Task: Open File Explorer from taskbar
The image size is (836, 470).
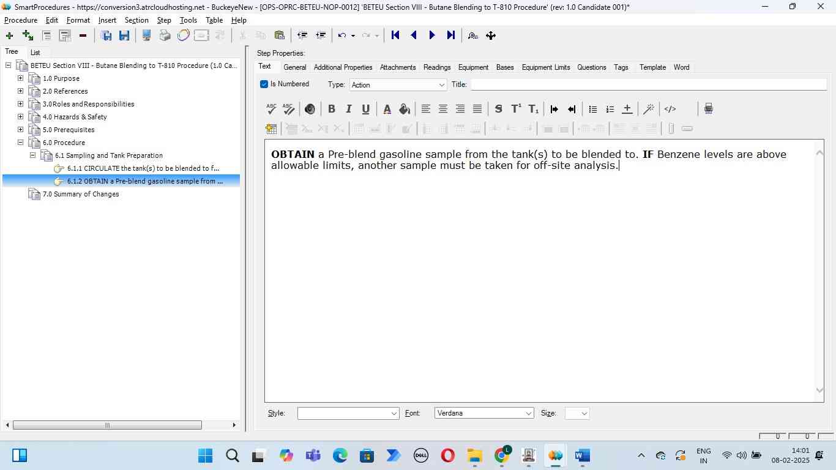Action: pyautogui.click(x=475, y=456)
